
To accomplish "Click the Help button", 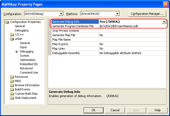I will pos(157,110).
